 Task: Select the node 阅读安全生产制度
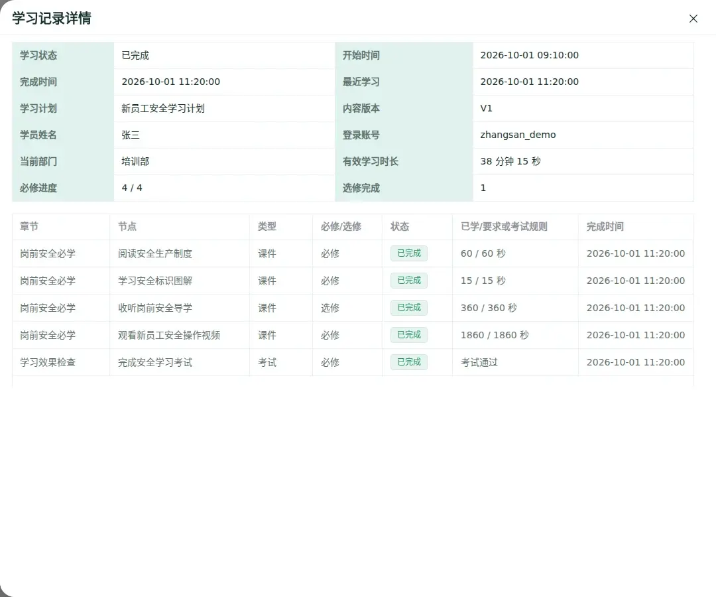click(155, 253)
